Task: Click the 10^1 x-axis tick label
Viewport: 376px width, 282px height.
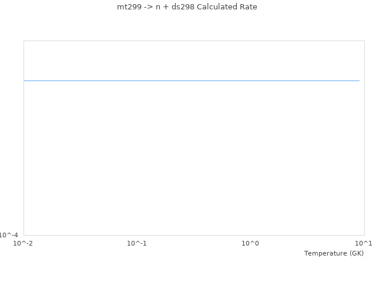Action: [x=363, y=243]
